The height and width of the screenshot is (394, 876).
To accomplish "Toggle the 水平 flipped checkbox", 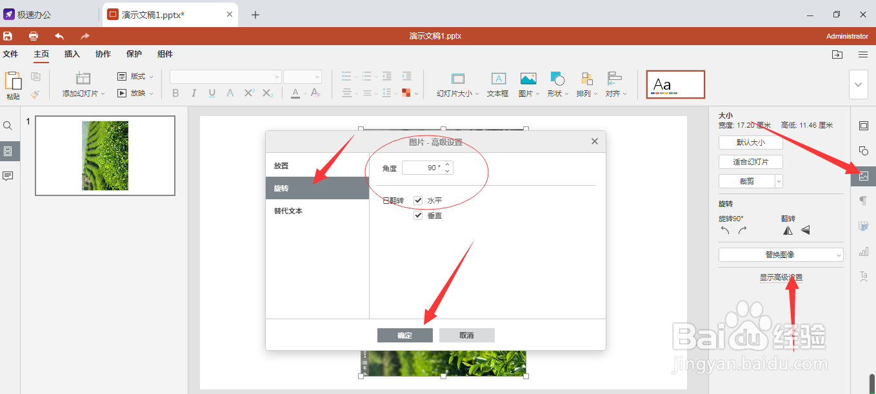I will coord(418,201).
